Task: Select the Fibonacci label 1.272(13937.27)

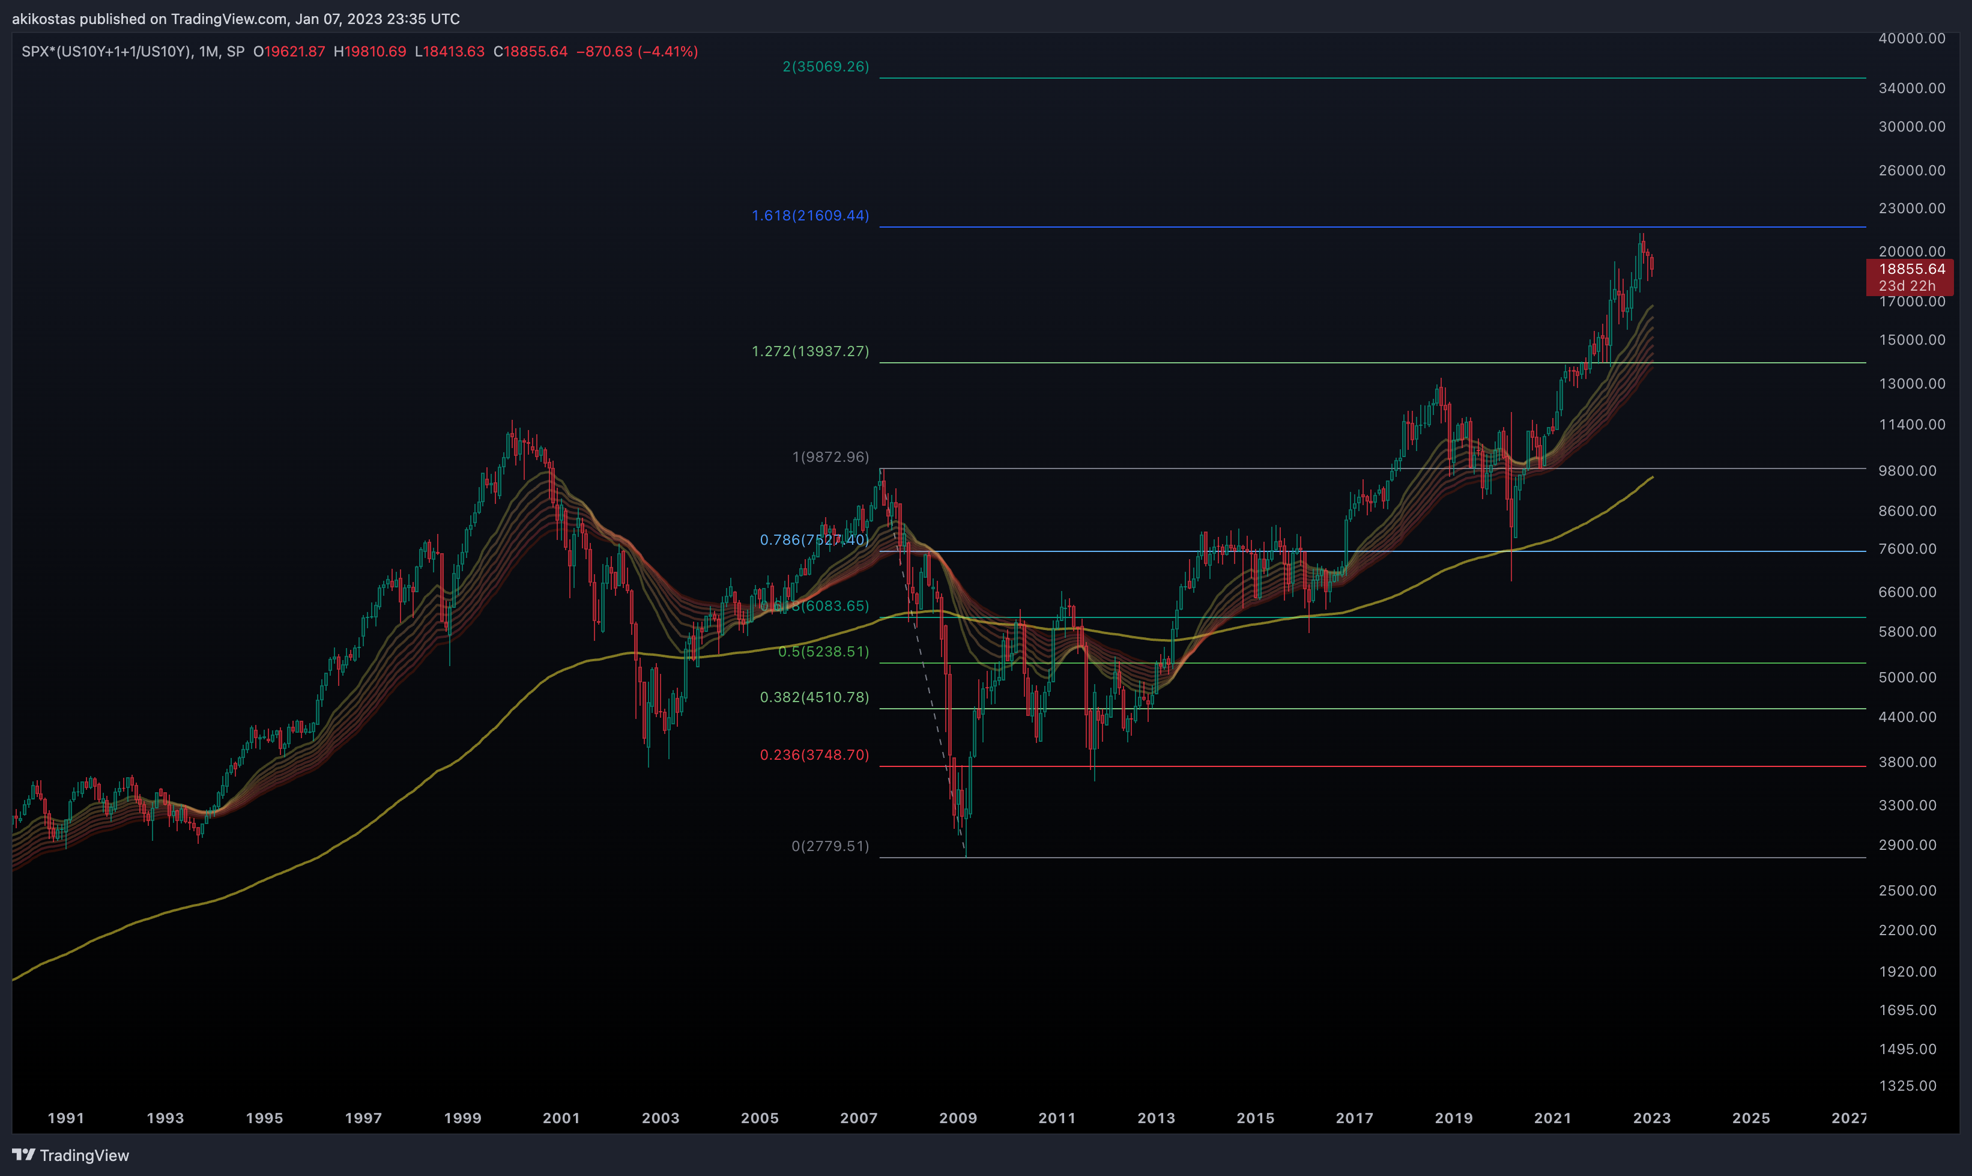Action: click(x=811, y=351)
